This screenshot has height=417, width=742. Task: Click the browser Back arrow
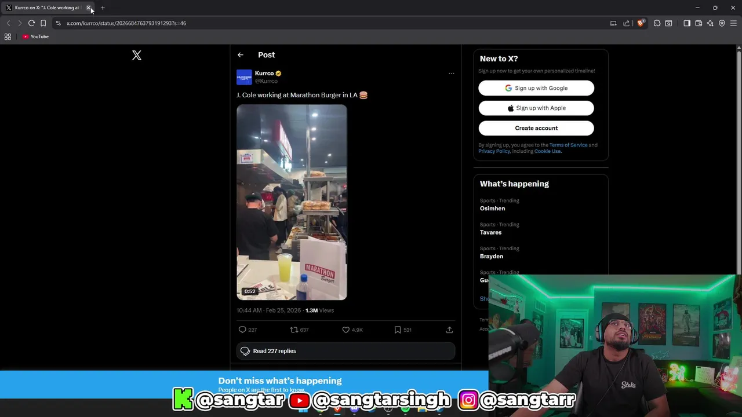coord(8,23)
